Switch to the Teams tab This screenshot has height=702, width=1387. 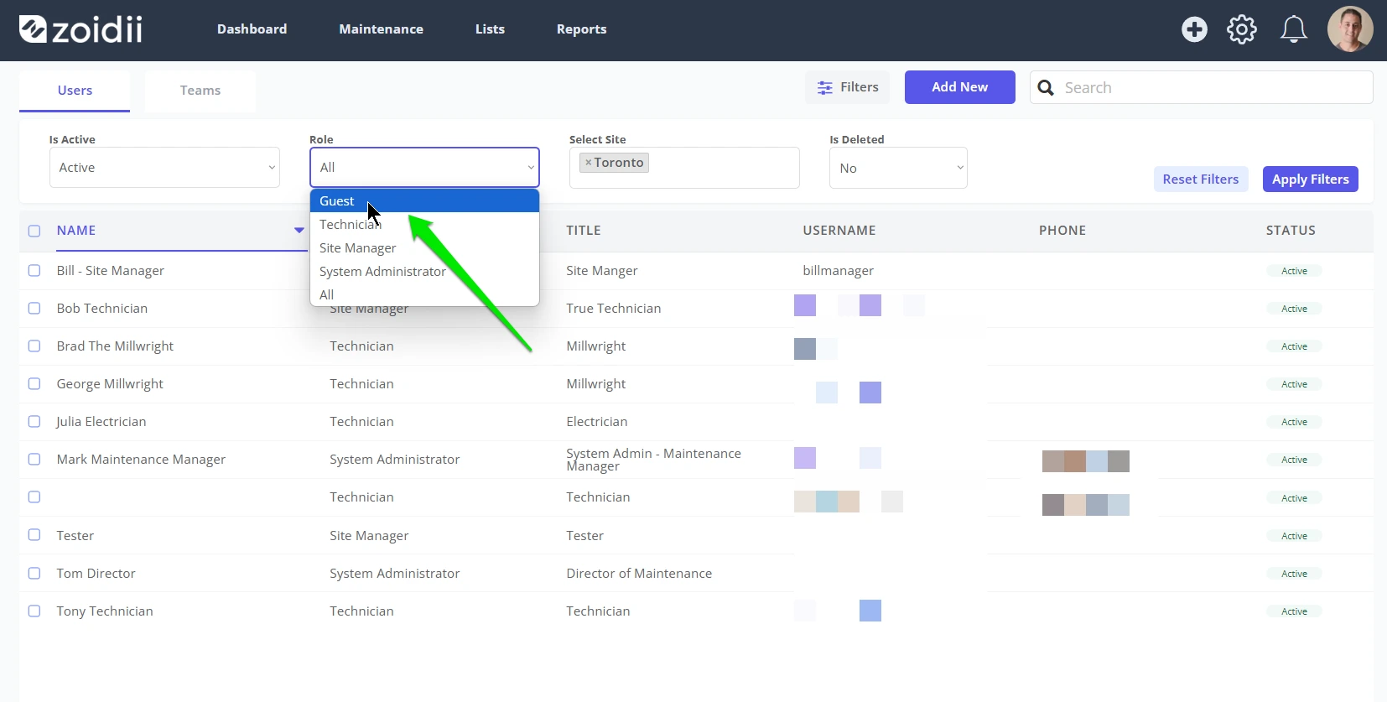tap(200, 91)
